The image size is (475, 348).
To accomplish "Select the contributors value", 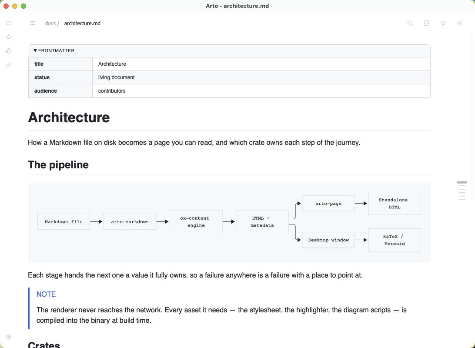I will (112, 91).
